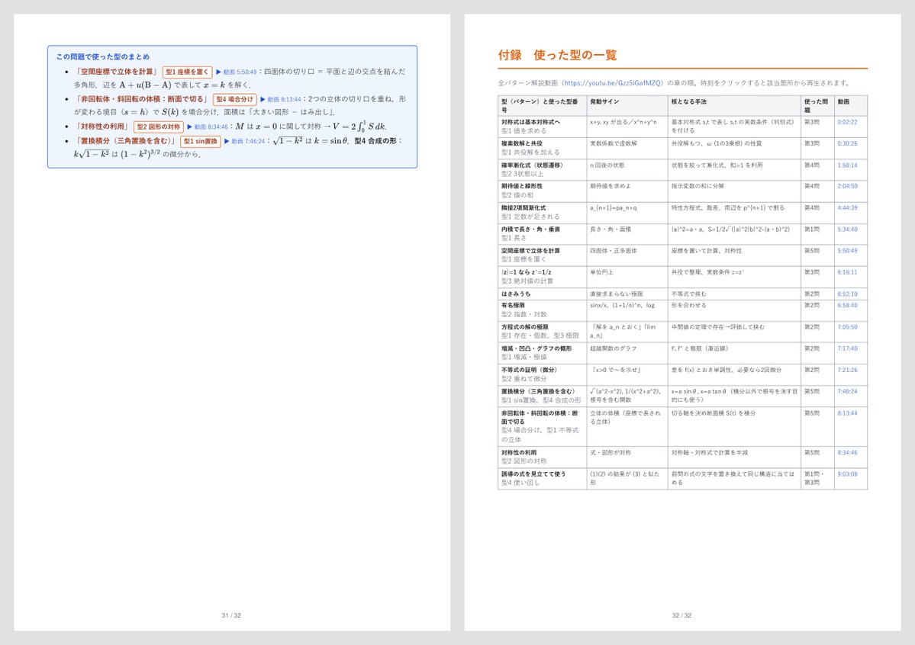Viewport: 915px width, 645px height.
Task: Jump to video time 6:16:11
Action: coord(847,272)
